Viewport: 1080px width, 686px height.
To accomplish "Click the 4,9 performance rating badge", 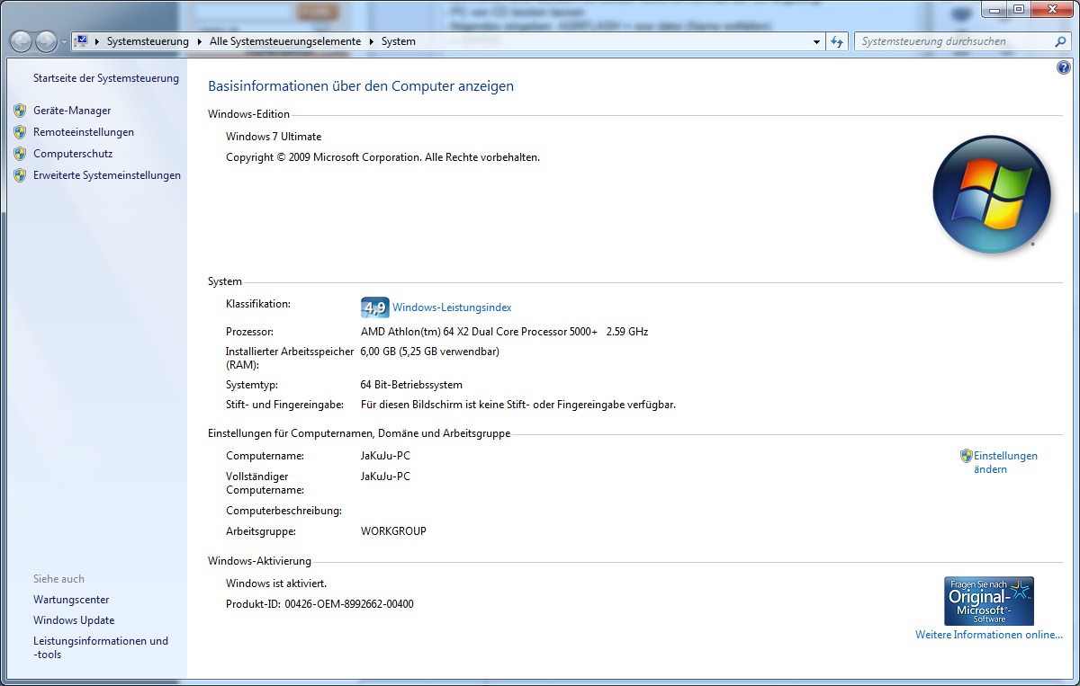I will pos(374,307).
